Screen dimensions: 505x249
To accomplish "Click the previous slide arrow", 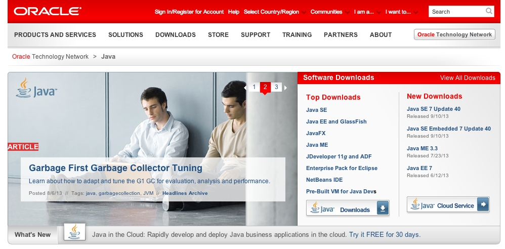I will point(245,88).
